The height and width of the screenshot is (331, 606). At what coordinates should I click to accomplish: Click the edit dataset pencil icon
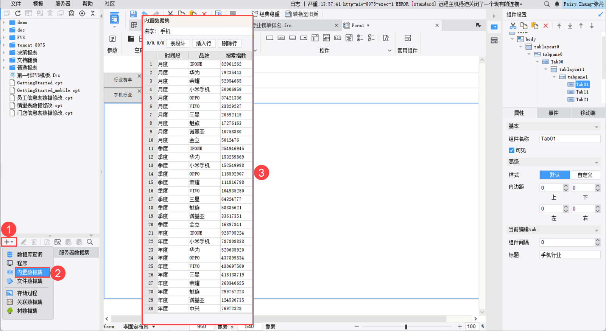[23, 242]
